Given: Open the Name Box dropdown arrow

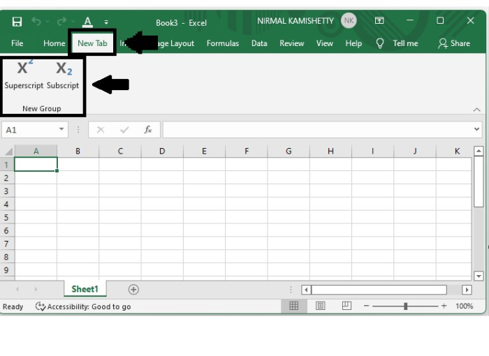Looking at the screenshot, I should [61, 129].
